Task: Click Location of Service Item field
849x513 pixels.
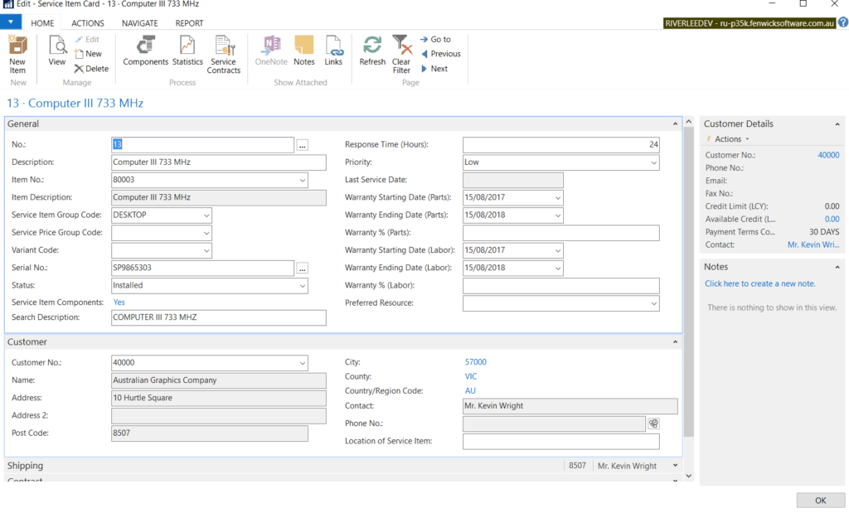Action: tap(561, 441)
